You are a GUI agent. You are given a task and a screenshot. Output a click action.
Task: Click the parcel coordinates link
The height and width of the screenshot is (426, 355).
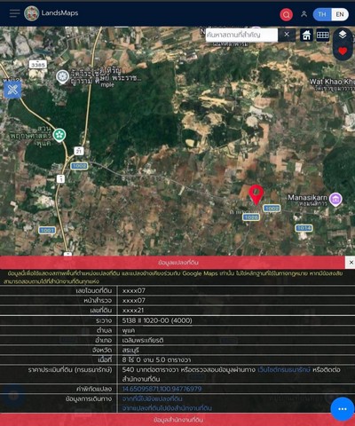pos(162,389)
